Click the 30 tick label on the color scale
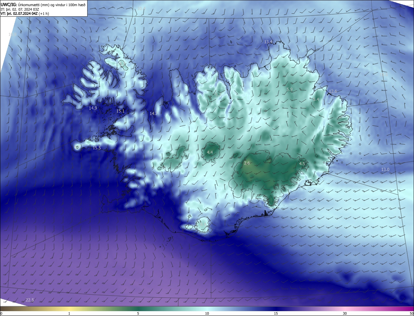This screenshot has height=316, width=414. (345, 313)
